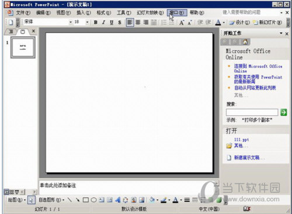The height and width of the screenshot is (214, 292).
Task: Enable Align Right for text
Action: (146, 23)
